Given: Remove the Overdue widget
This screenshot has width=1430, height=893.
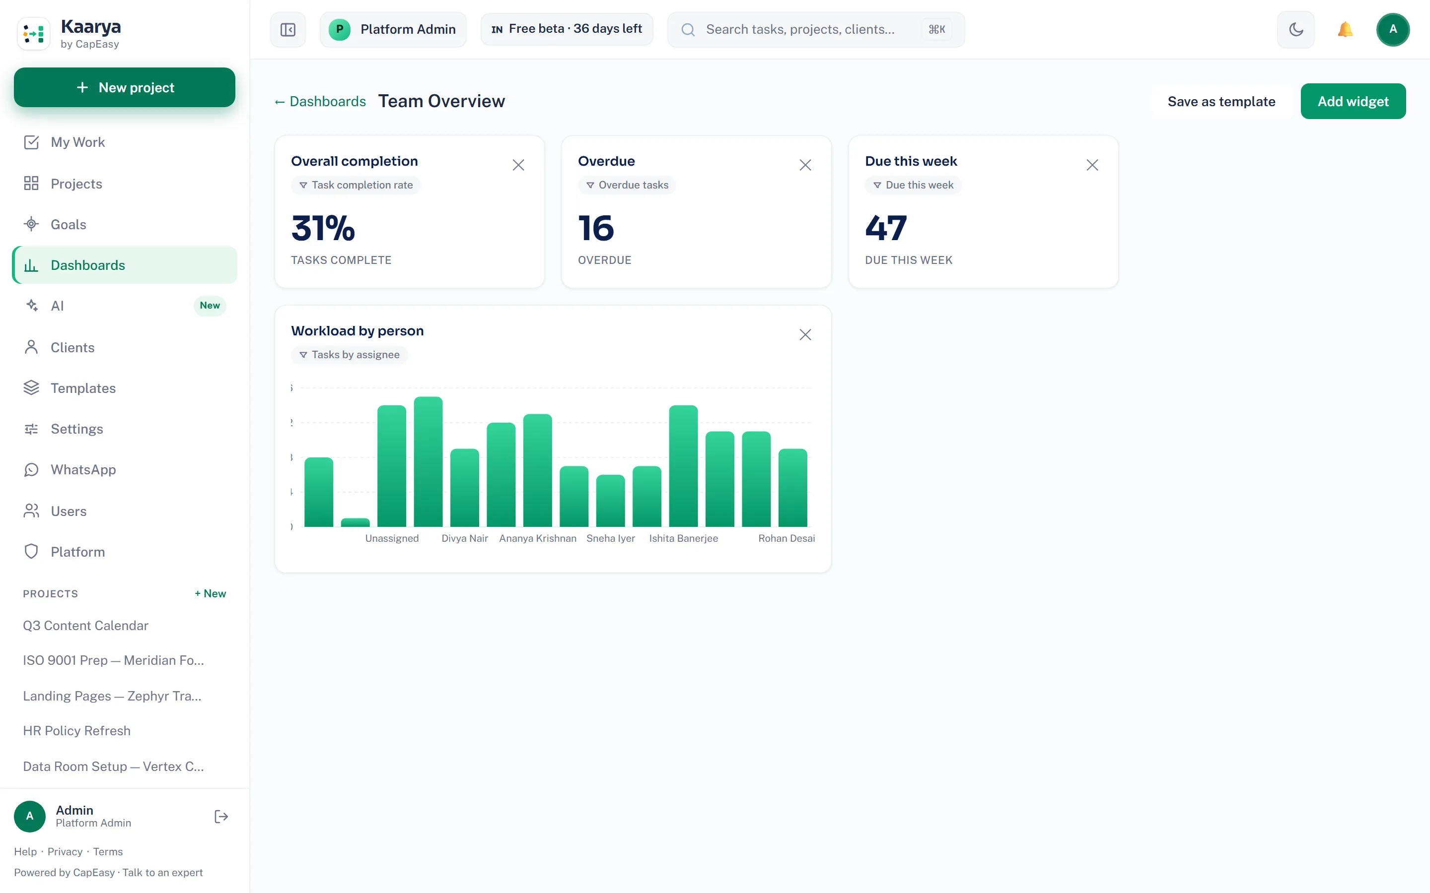Looking at the screenshot, I should click(x=805, y=165).
